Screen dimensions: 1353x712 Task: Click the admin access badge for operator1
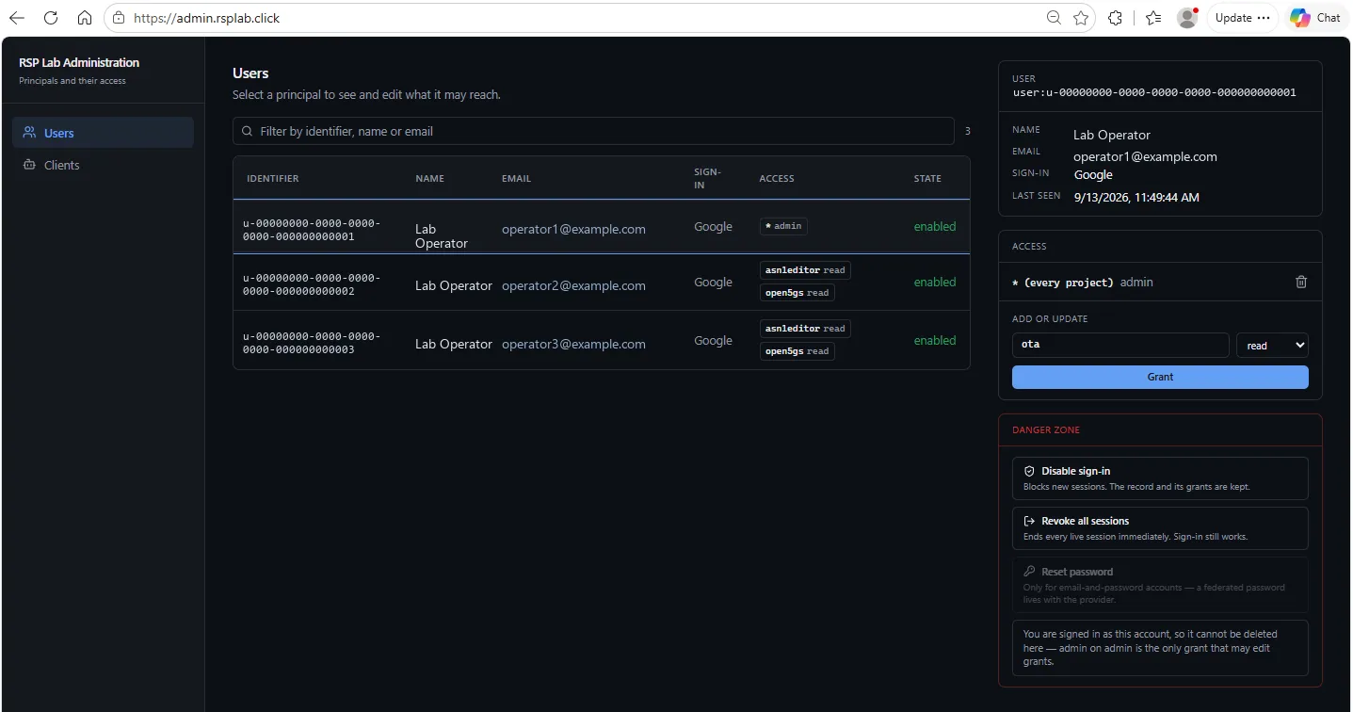pos(783,226)
